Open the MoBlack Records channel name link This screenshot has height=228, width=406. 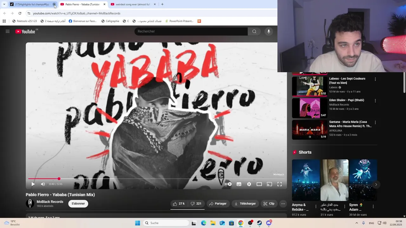click(50, 202)
